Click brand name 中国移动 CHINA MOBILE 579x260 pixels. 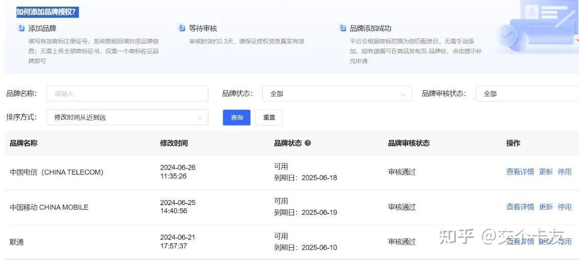pyautogui.click(x=49, y=207)
